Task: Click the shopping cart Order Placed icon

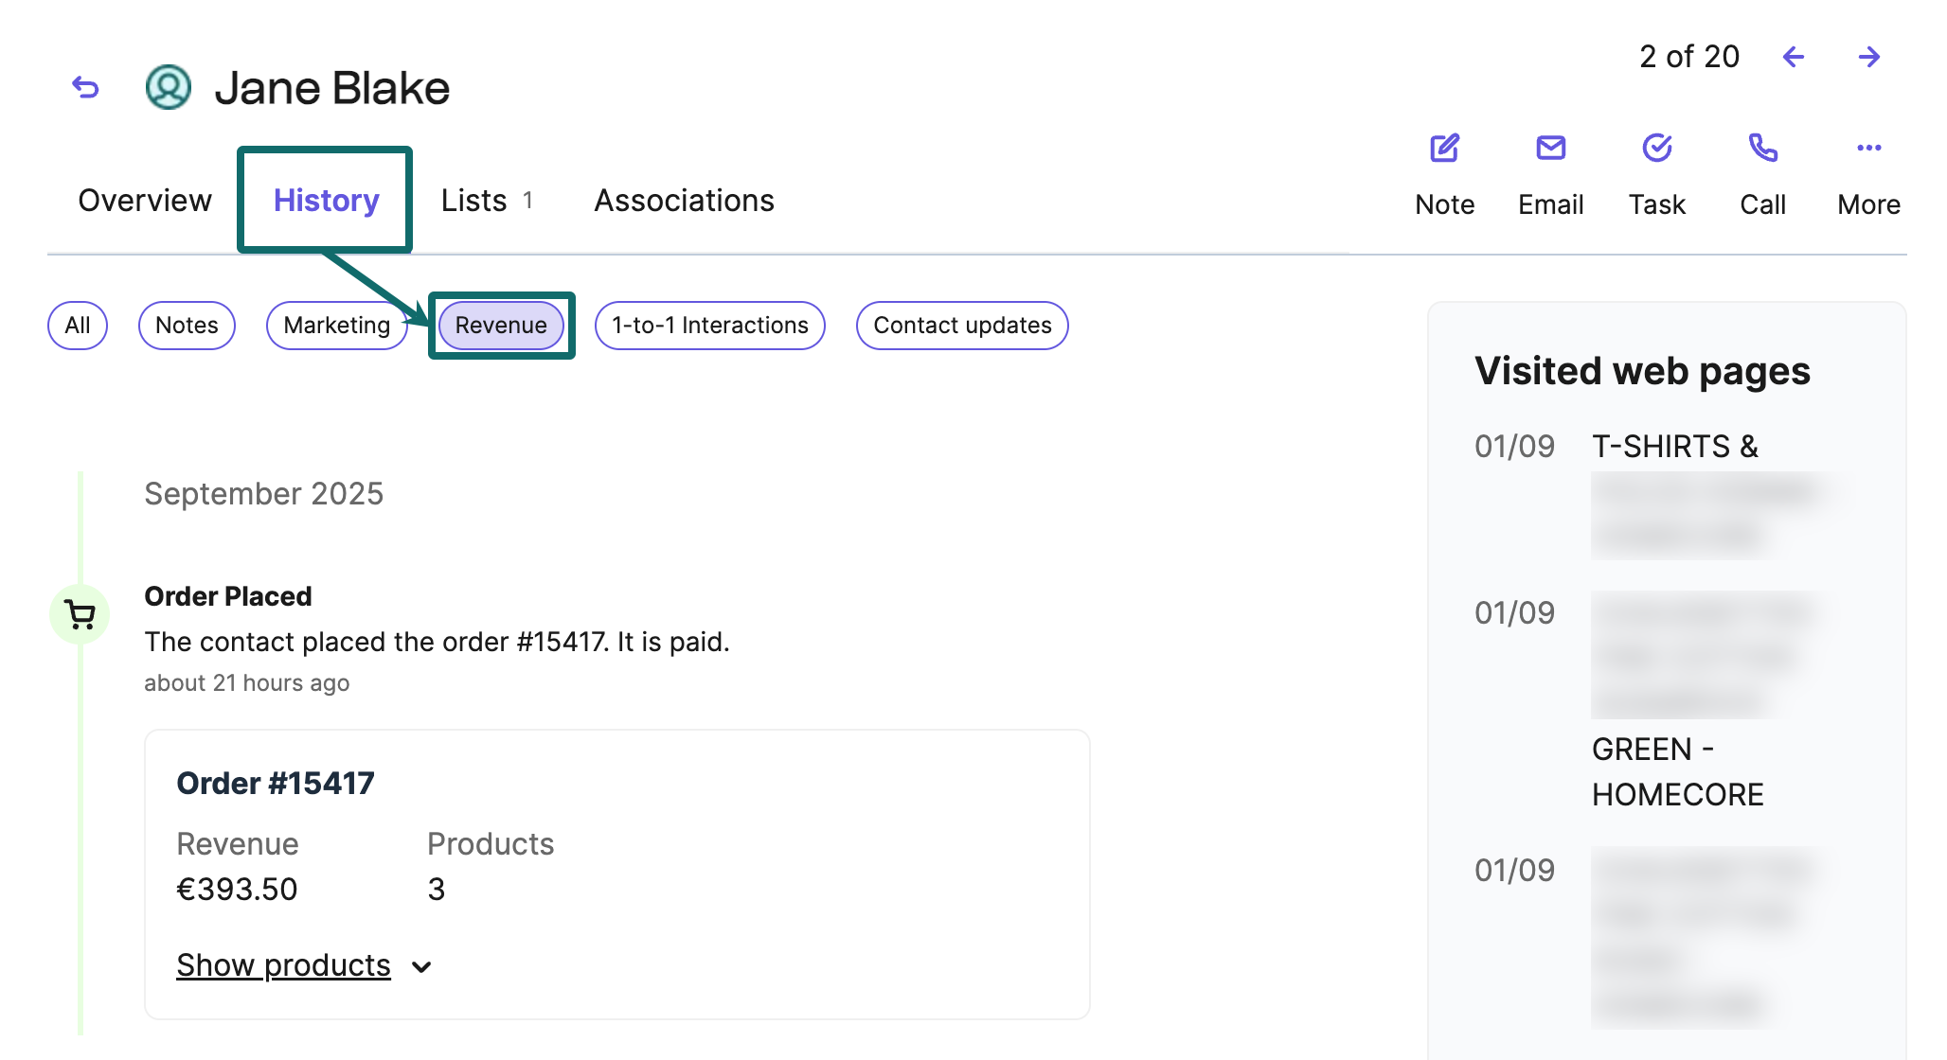Action: click(80, 615)
